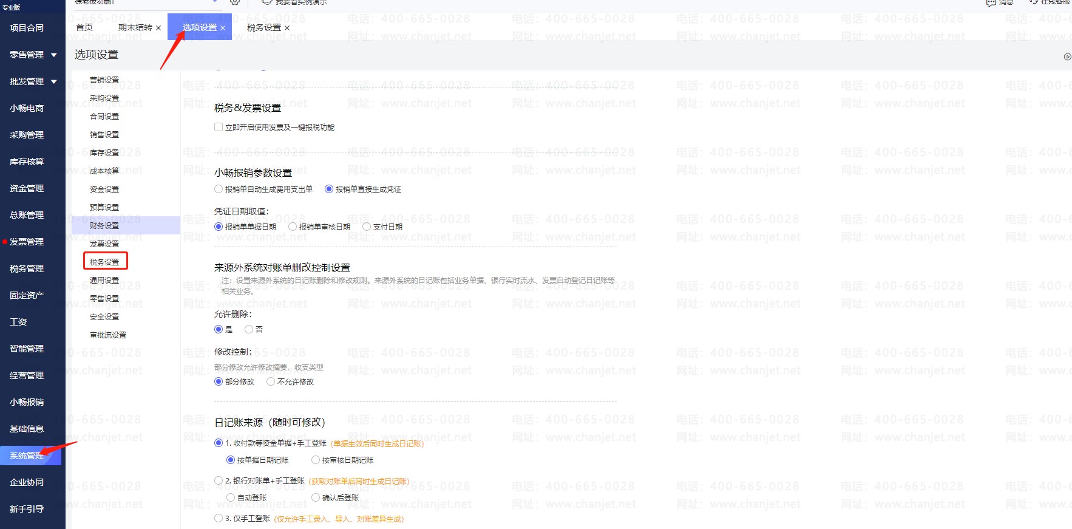The image size is (1072, 529).
Task: Select 库存设置 in settings list
Action: 104,153
